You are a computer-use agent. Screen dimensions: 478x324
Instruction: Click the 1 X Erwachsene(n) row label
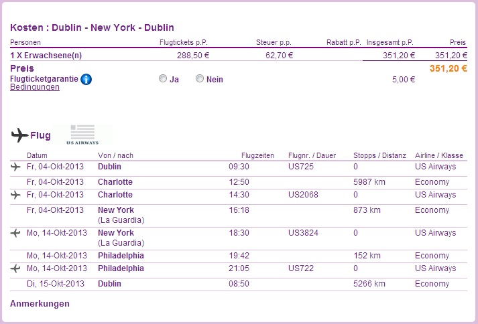click(46, 56)
